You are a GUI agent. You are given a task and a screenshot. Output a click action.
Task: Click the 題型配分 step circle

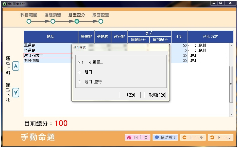tap(77, 22)
